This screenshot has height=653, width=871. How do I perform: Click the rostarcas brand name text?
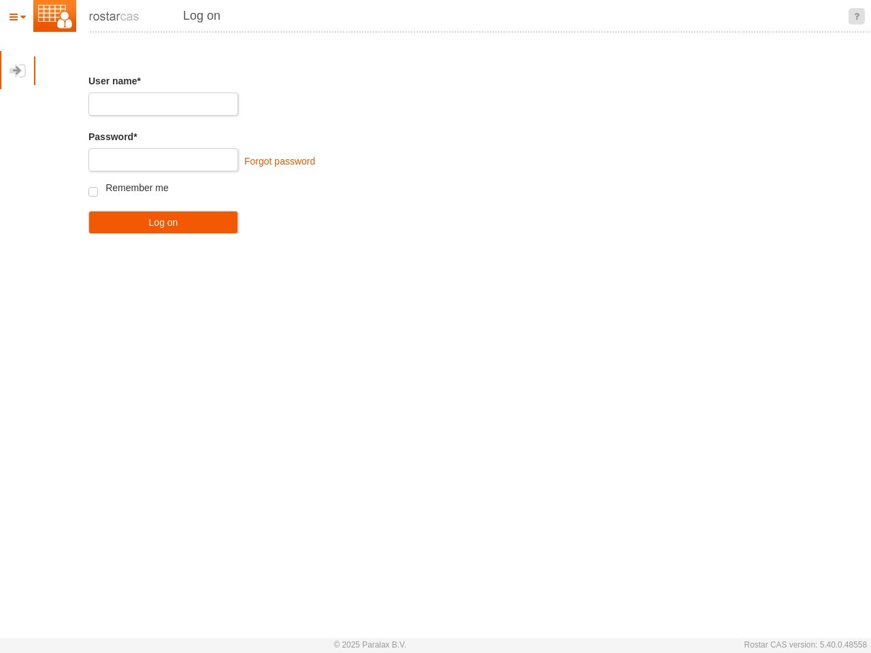[114, 16]
